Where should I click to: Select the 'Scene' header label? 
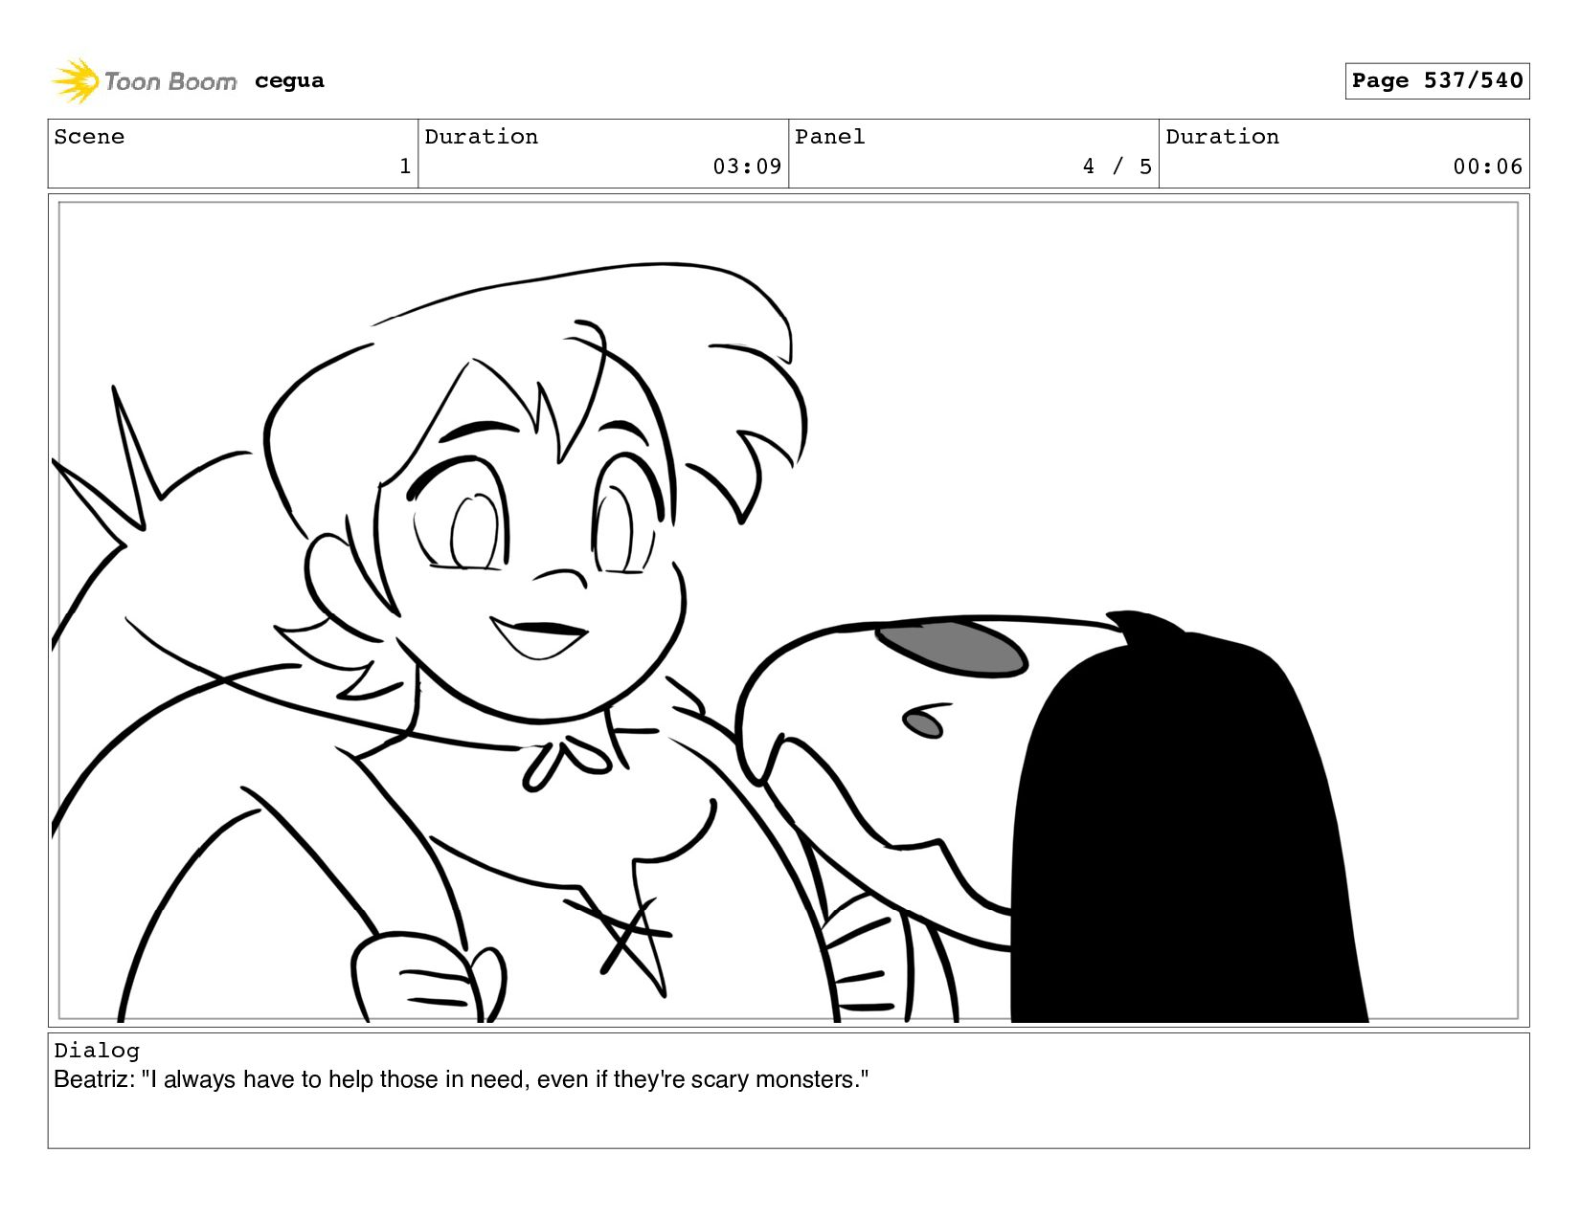click(x=89, y=137)
